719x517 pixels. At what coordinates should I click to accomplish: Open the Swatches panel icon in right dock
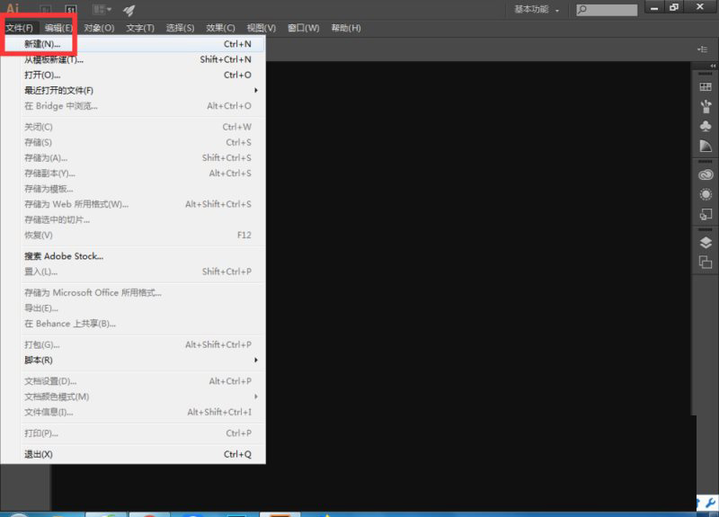[x=706, y=86]
